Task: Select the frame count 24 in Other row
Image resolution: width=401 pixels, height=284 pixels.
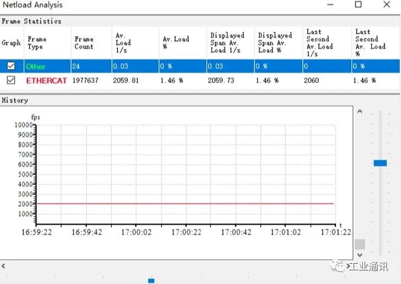Action: coord(75,66)
